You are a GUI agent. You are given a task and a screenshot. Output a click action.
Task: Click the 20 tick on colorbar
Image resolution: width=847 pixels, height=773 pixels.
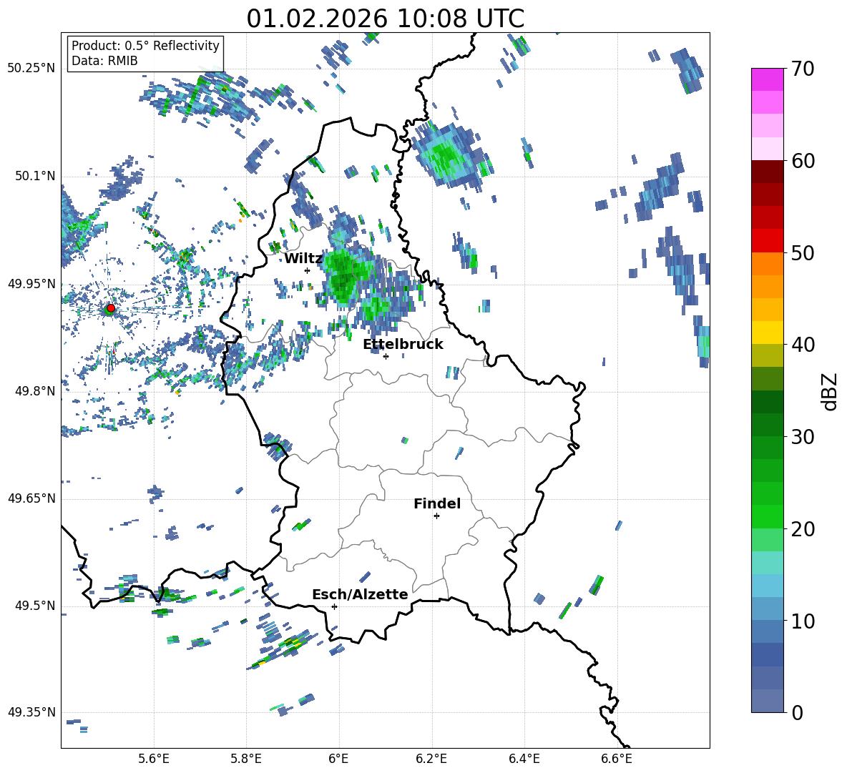(x=802, y=528)
